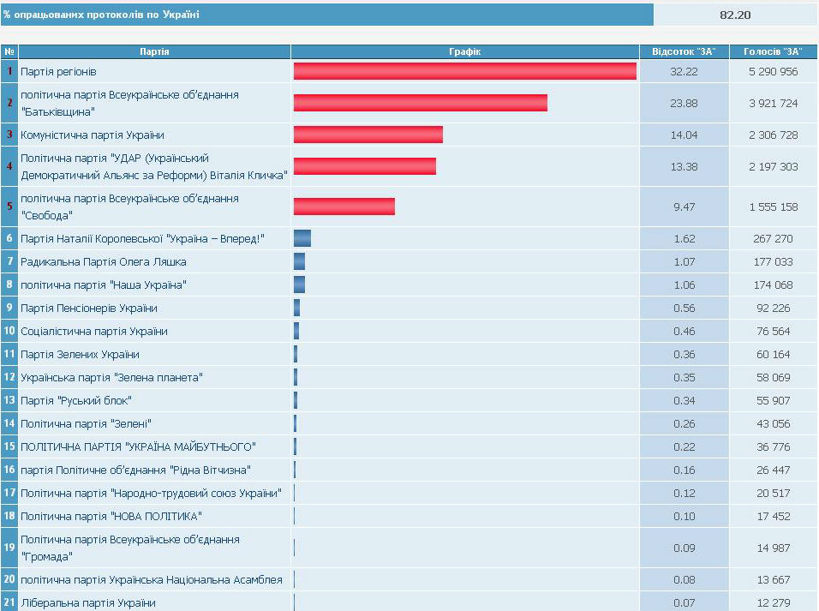Select percentage 1.06 for Наша Україна

point(684,285)
